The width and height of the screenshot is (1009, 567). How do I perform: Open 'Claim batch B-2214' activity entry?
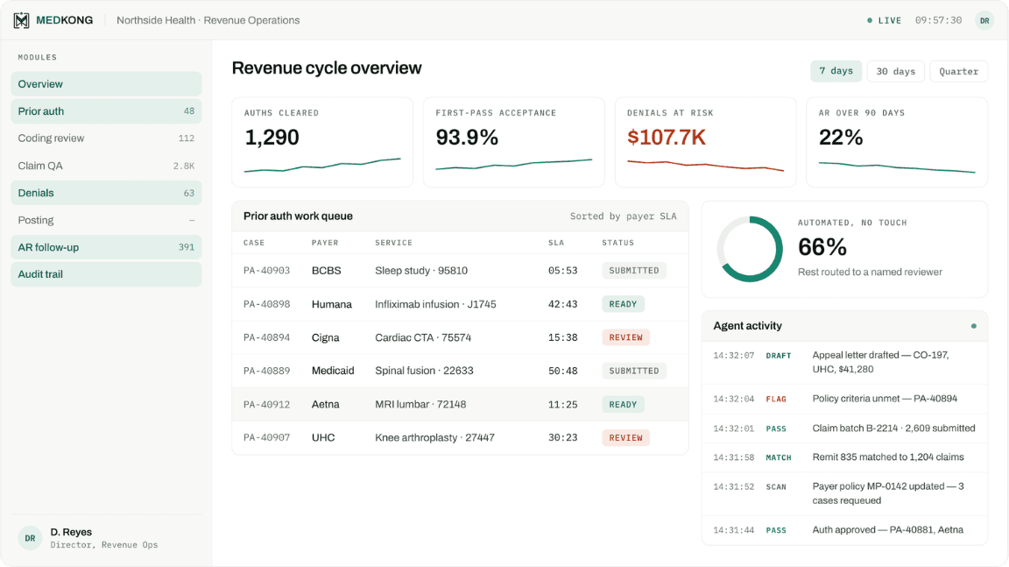[x=844, y=428]
